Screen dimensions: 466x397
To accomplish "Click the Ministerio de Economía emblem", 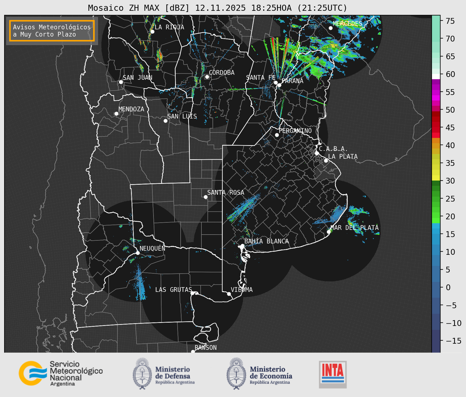I will point(236,374).
